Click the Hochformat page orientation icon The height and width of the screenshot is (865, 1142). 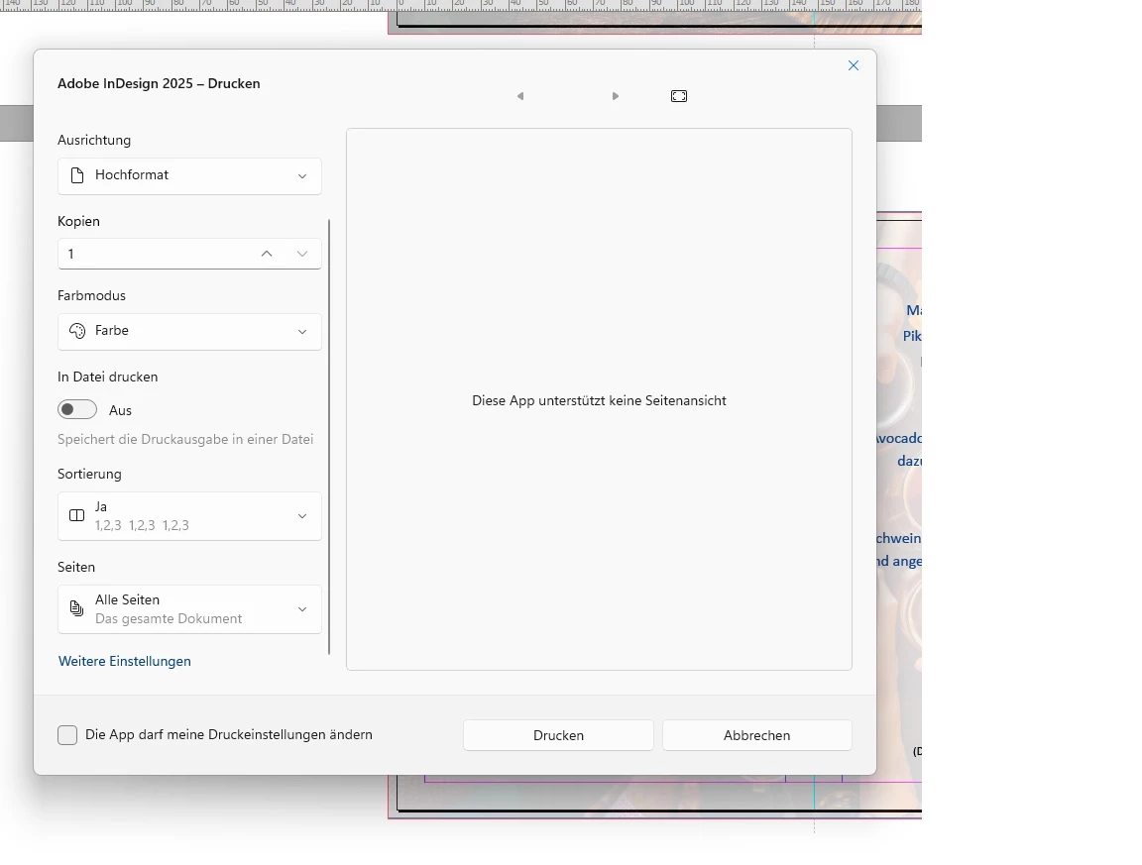(77, 175)
